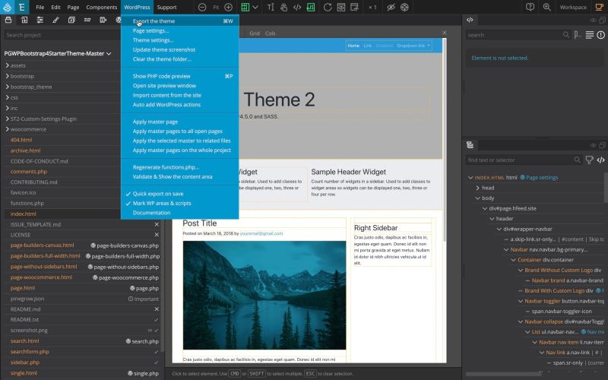
Task: Click the X mark beside ISSUE_TEMPLATE.md
Action: tap(157, 224)
